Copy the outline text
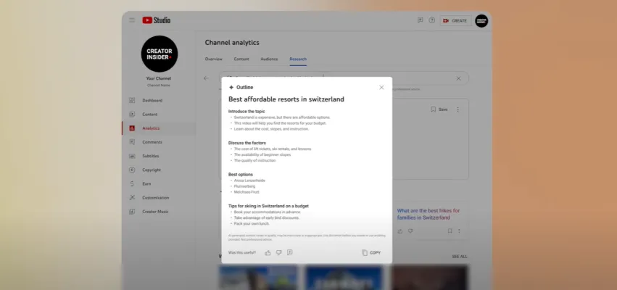Image resolution: width=617 pixels, height=290 pixels. [370, 252]
